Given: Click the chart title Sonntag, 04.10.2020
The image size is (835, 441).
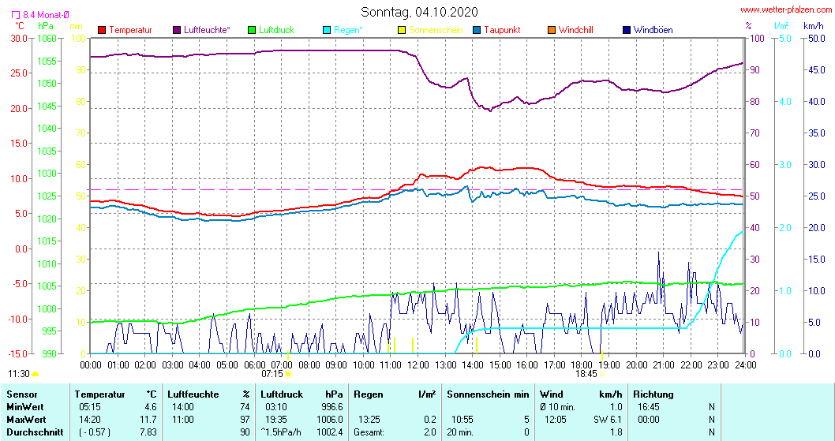Looking at the screenshot, I should pyautogui.click(x=419, y=12).
